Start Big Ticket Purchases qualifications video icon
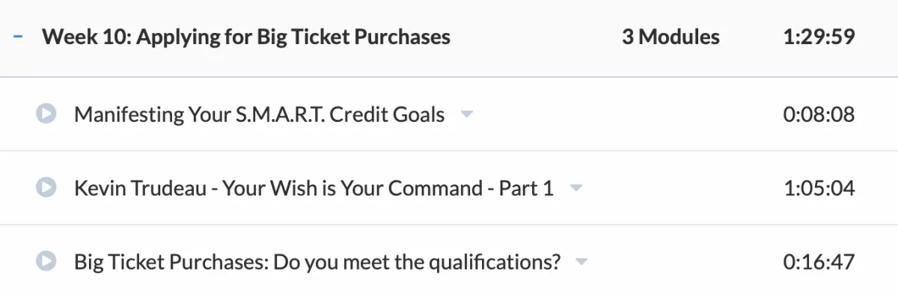This screenshot has height=295, width=898. tap(46, 261)
